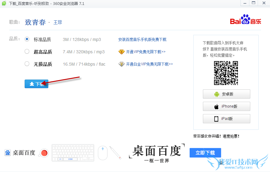Open the 致青春 song title link
The height and width of the screenshot is (172, 270).
[x=35, y=22]
